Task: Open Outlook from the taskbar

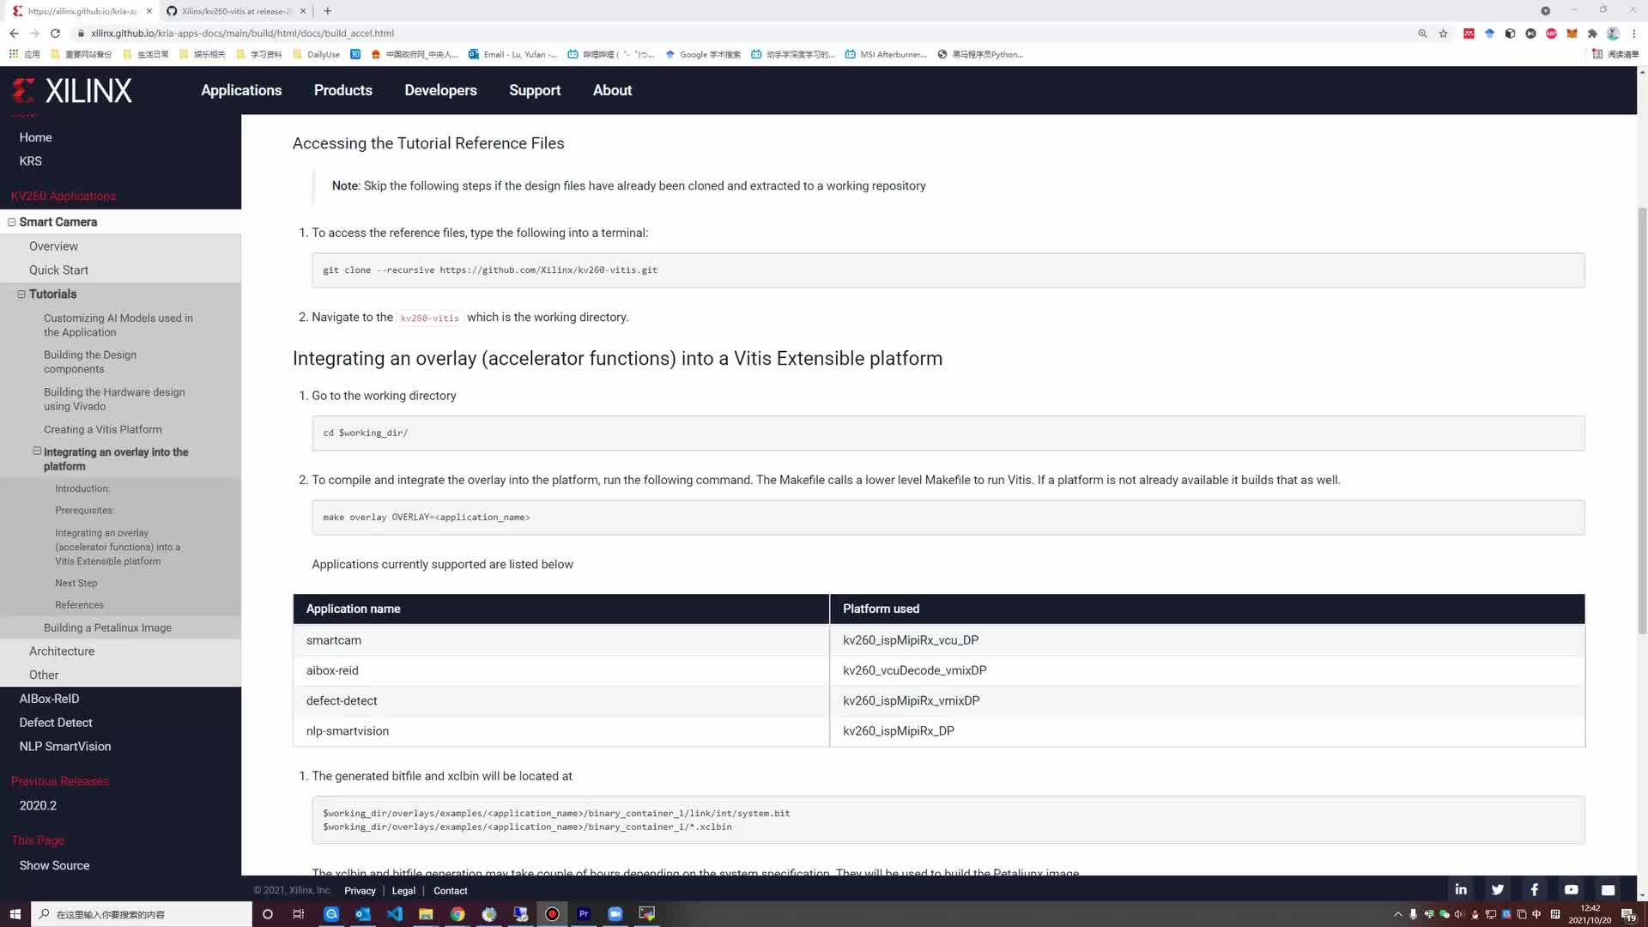Action: click(362, 914)
